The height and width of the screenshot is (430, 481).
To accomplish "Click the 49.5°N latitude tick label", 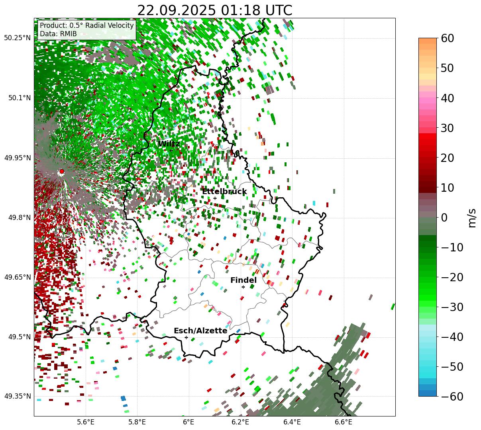I will click(19, 337).
